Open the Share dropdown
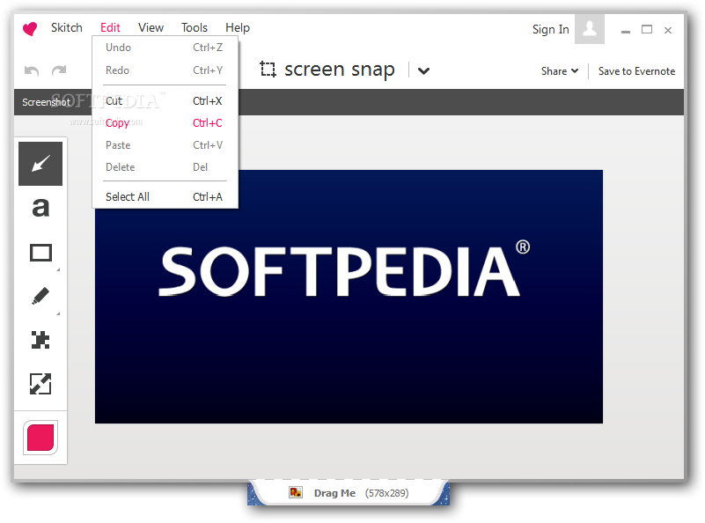Viewport: 705px width, 523px height. (559, 71)
